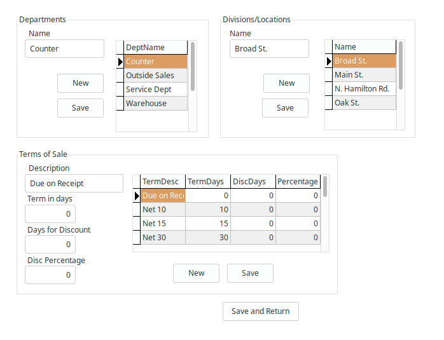Image resolution: width=444 pixels, height=340 pixels.
Task: Click Percentage cell in Net 30 row
Action: pyautogui.click(x=298, y=237)
